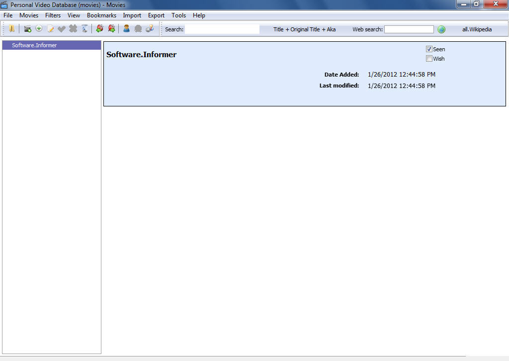Click inside the Search field
The width and height of the screenshot is (509, 361).
tap(222, 29)
